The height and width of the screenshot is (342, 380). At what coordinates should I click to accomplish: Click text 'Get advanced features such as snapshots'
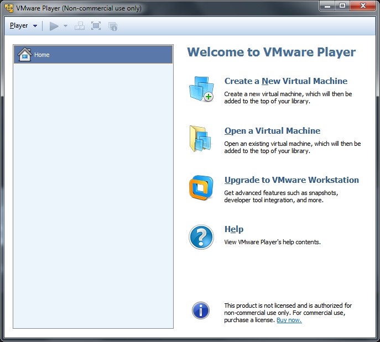click(280, 193)
